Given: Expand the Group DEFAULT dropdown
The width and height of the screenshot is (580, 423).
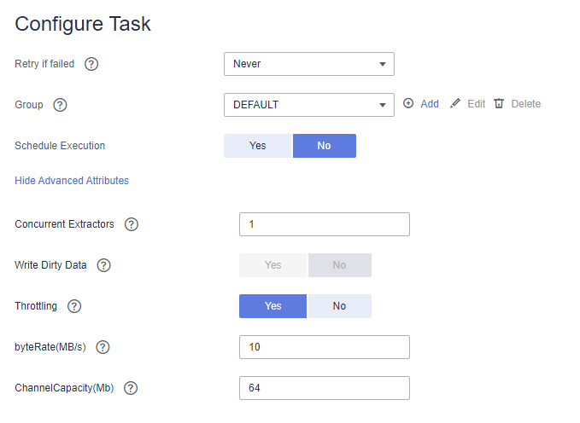Looking at the screenshot, I should pyautogui.click(x=308, y=105).
